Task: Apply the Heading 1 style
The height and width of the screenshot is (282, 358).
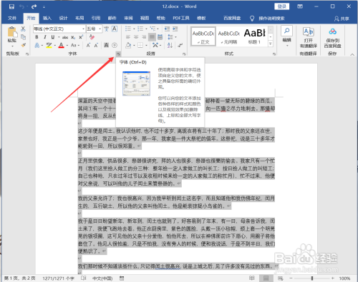Action: pos(254,36)
